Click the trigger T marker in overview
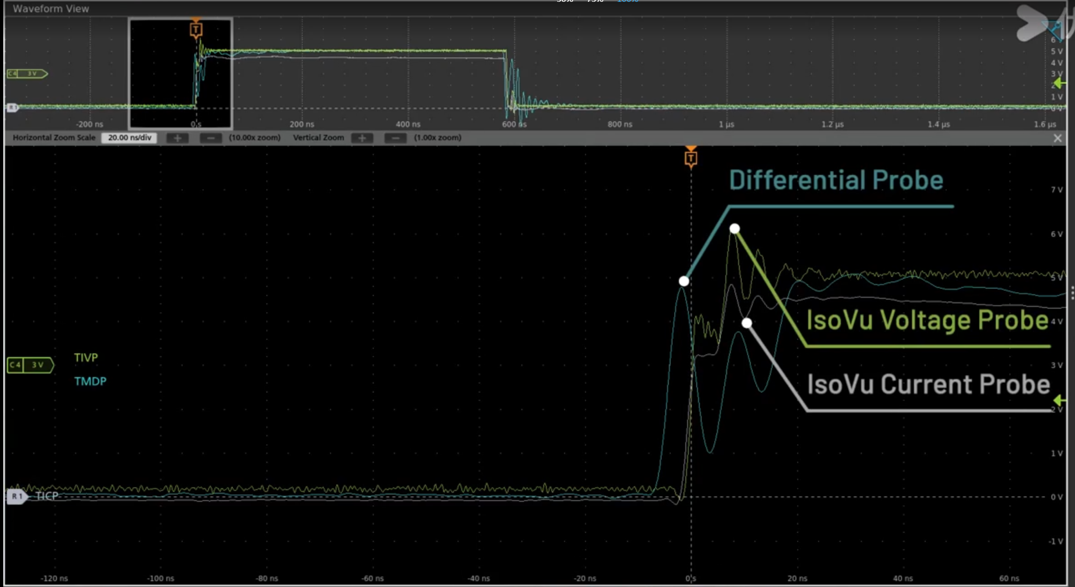This screenshot has height=587, width=1075. click(x=196, y=30)
